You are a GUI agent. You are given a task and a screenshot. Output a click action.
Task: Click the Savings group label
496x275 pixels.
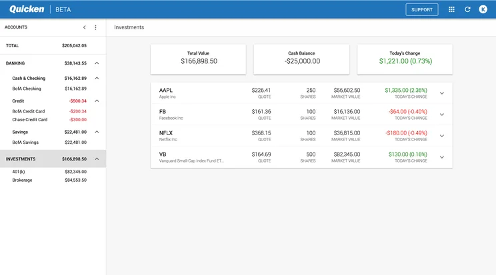pyautogui.click(x=20, y=132)
